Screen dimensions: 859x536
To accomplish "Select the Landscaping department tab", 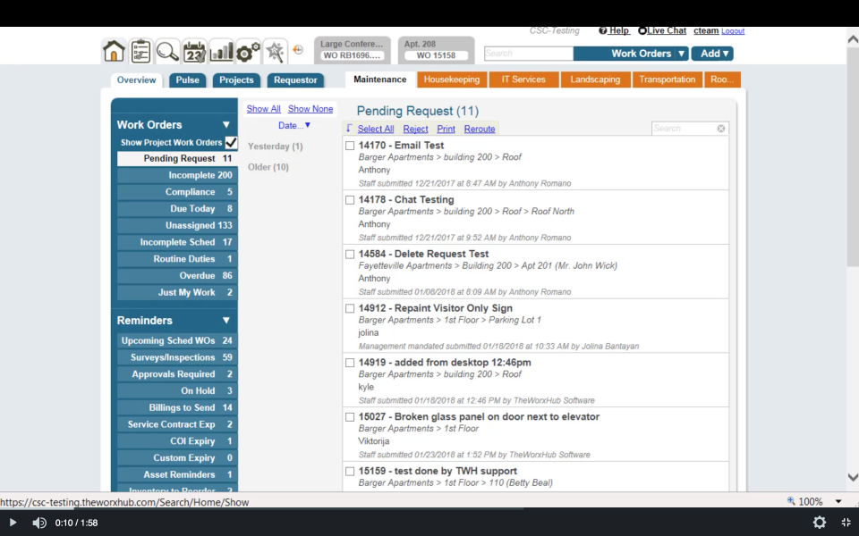I will pyautogui.click(x=595, y=80).
